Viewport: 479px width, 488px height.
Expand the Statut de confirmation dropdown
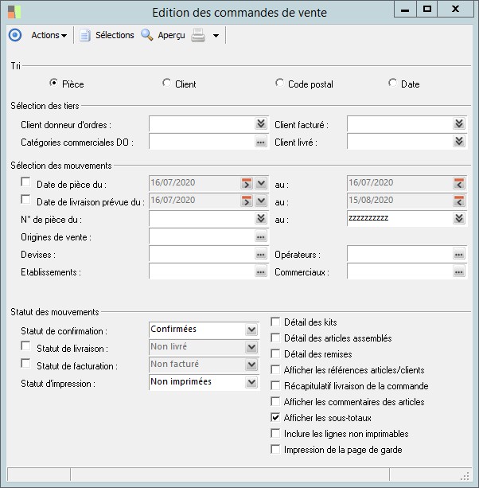click(252, 330)
